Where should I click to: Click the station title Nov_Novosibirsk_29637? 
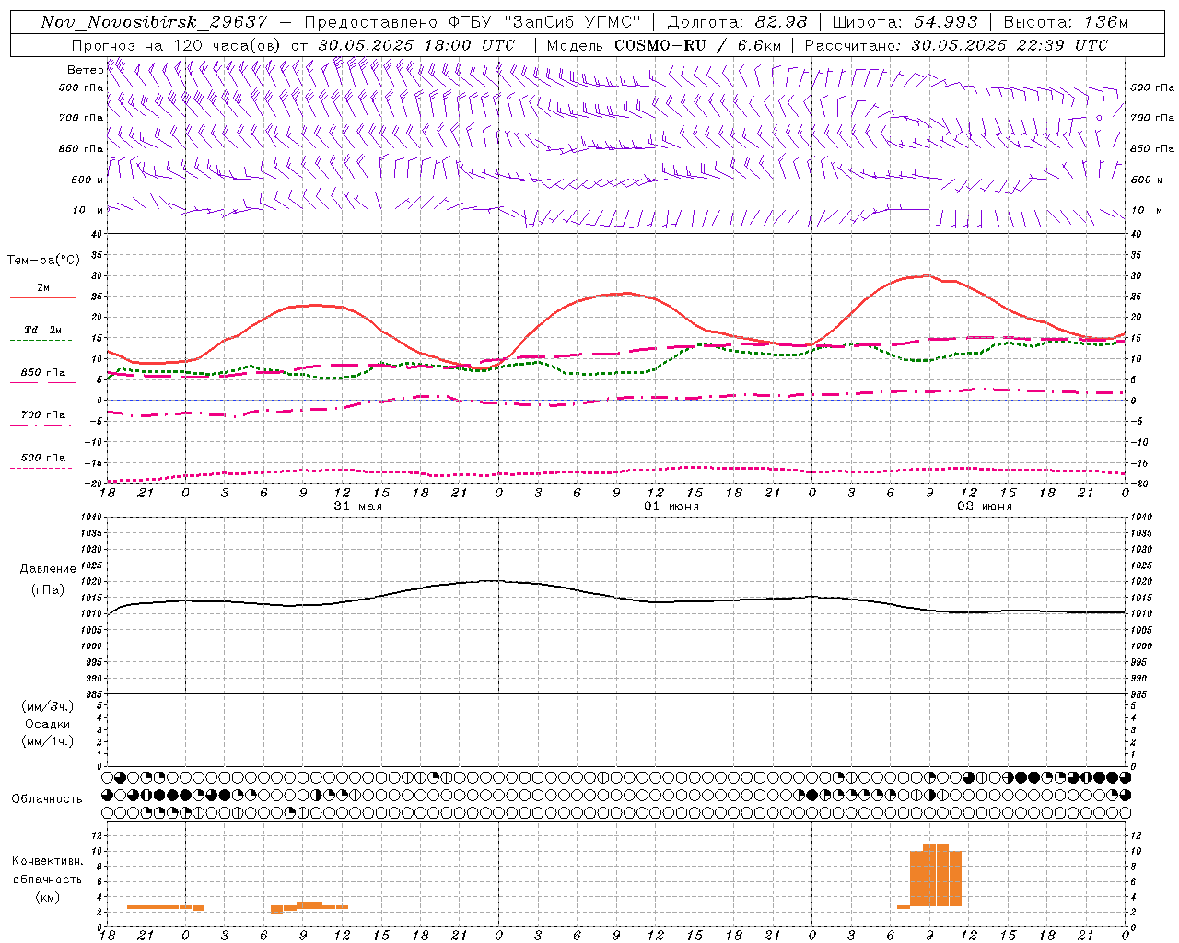tap(154, 22)
